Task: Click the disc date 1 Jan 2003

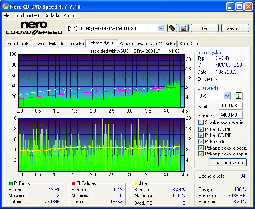Action: [x=226, y=72]
